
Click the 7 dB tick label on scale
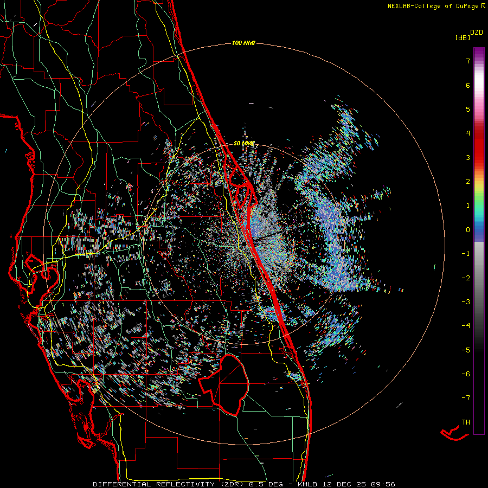tap(468, 61)
